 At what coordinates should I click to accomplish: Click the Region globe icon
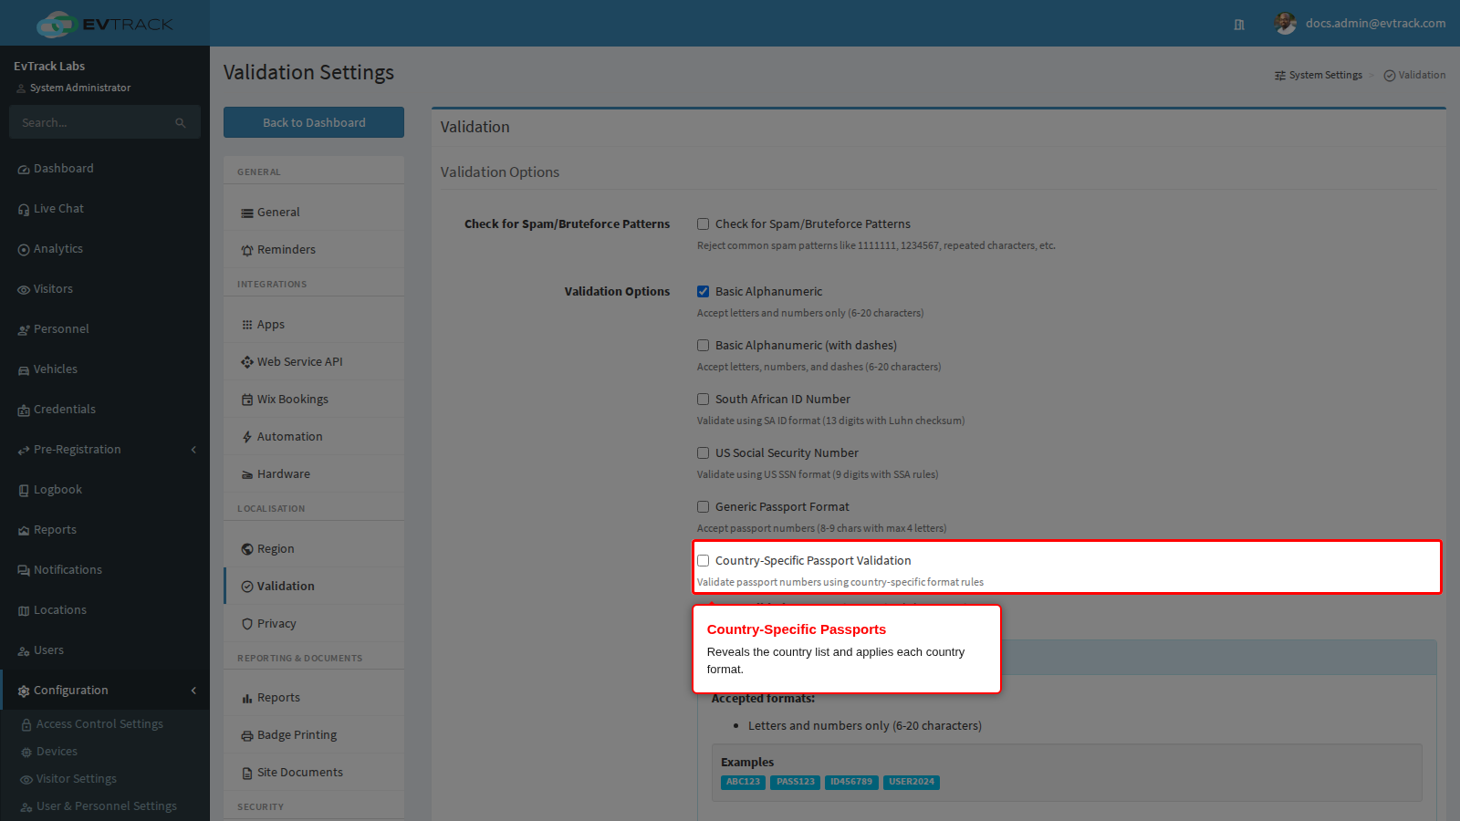coord(246,549)
